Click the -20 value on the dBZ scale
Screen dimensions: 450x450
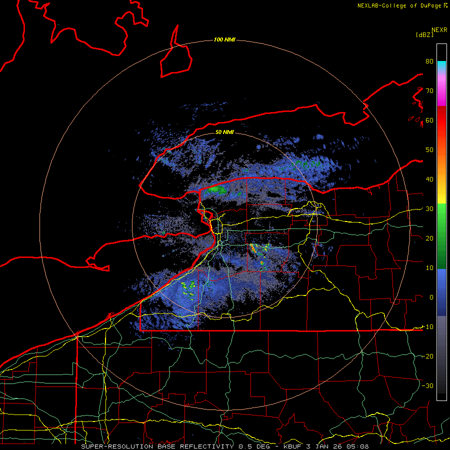[427, 356]
